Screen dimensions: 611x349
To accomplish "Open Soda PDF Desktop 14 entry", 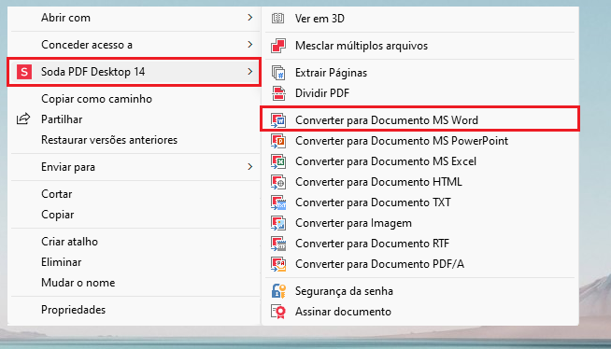I will click(134, 72).
